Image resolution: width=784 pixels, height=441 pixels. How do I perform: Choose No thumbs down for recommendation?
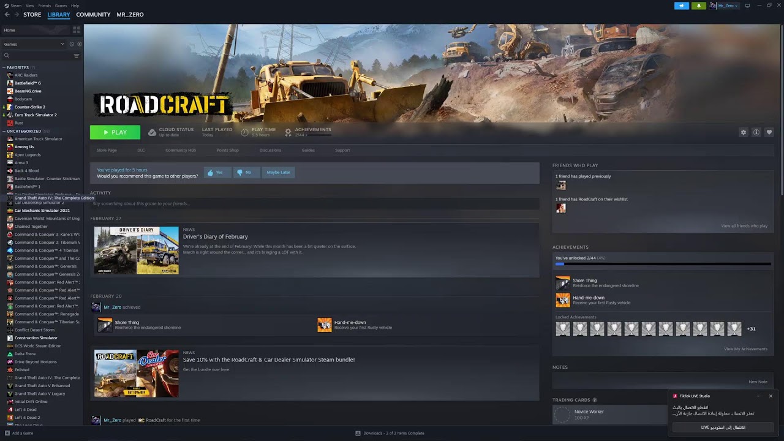point(247,173)
